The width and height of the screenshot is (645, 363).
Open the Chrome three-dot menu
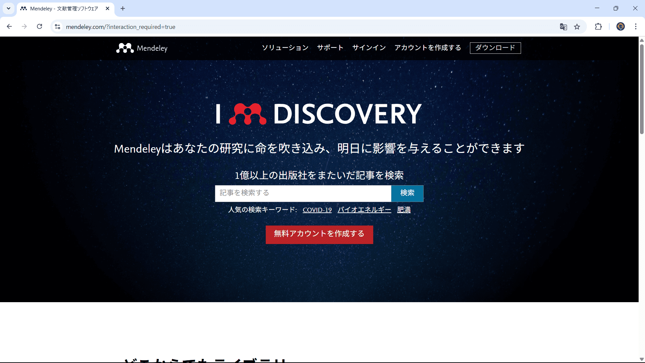coord(636,27)
